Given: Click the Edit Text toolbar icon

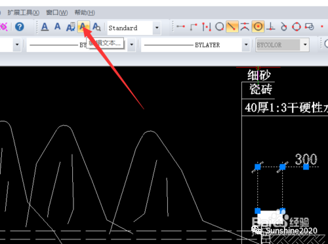Looking at the screenshot, I should point(83,27).
